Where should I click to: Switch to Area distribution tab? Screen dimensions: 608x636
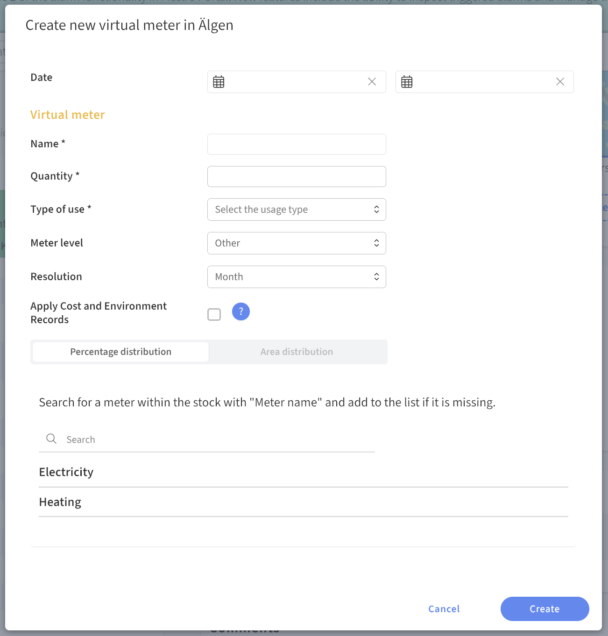pyautogui.click(x=297, y=352)
